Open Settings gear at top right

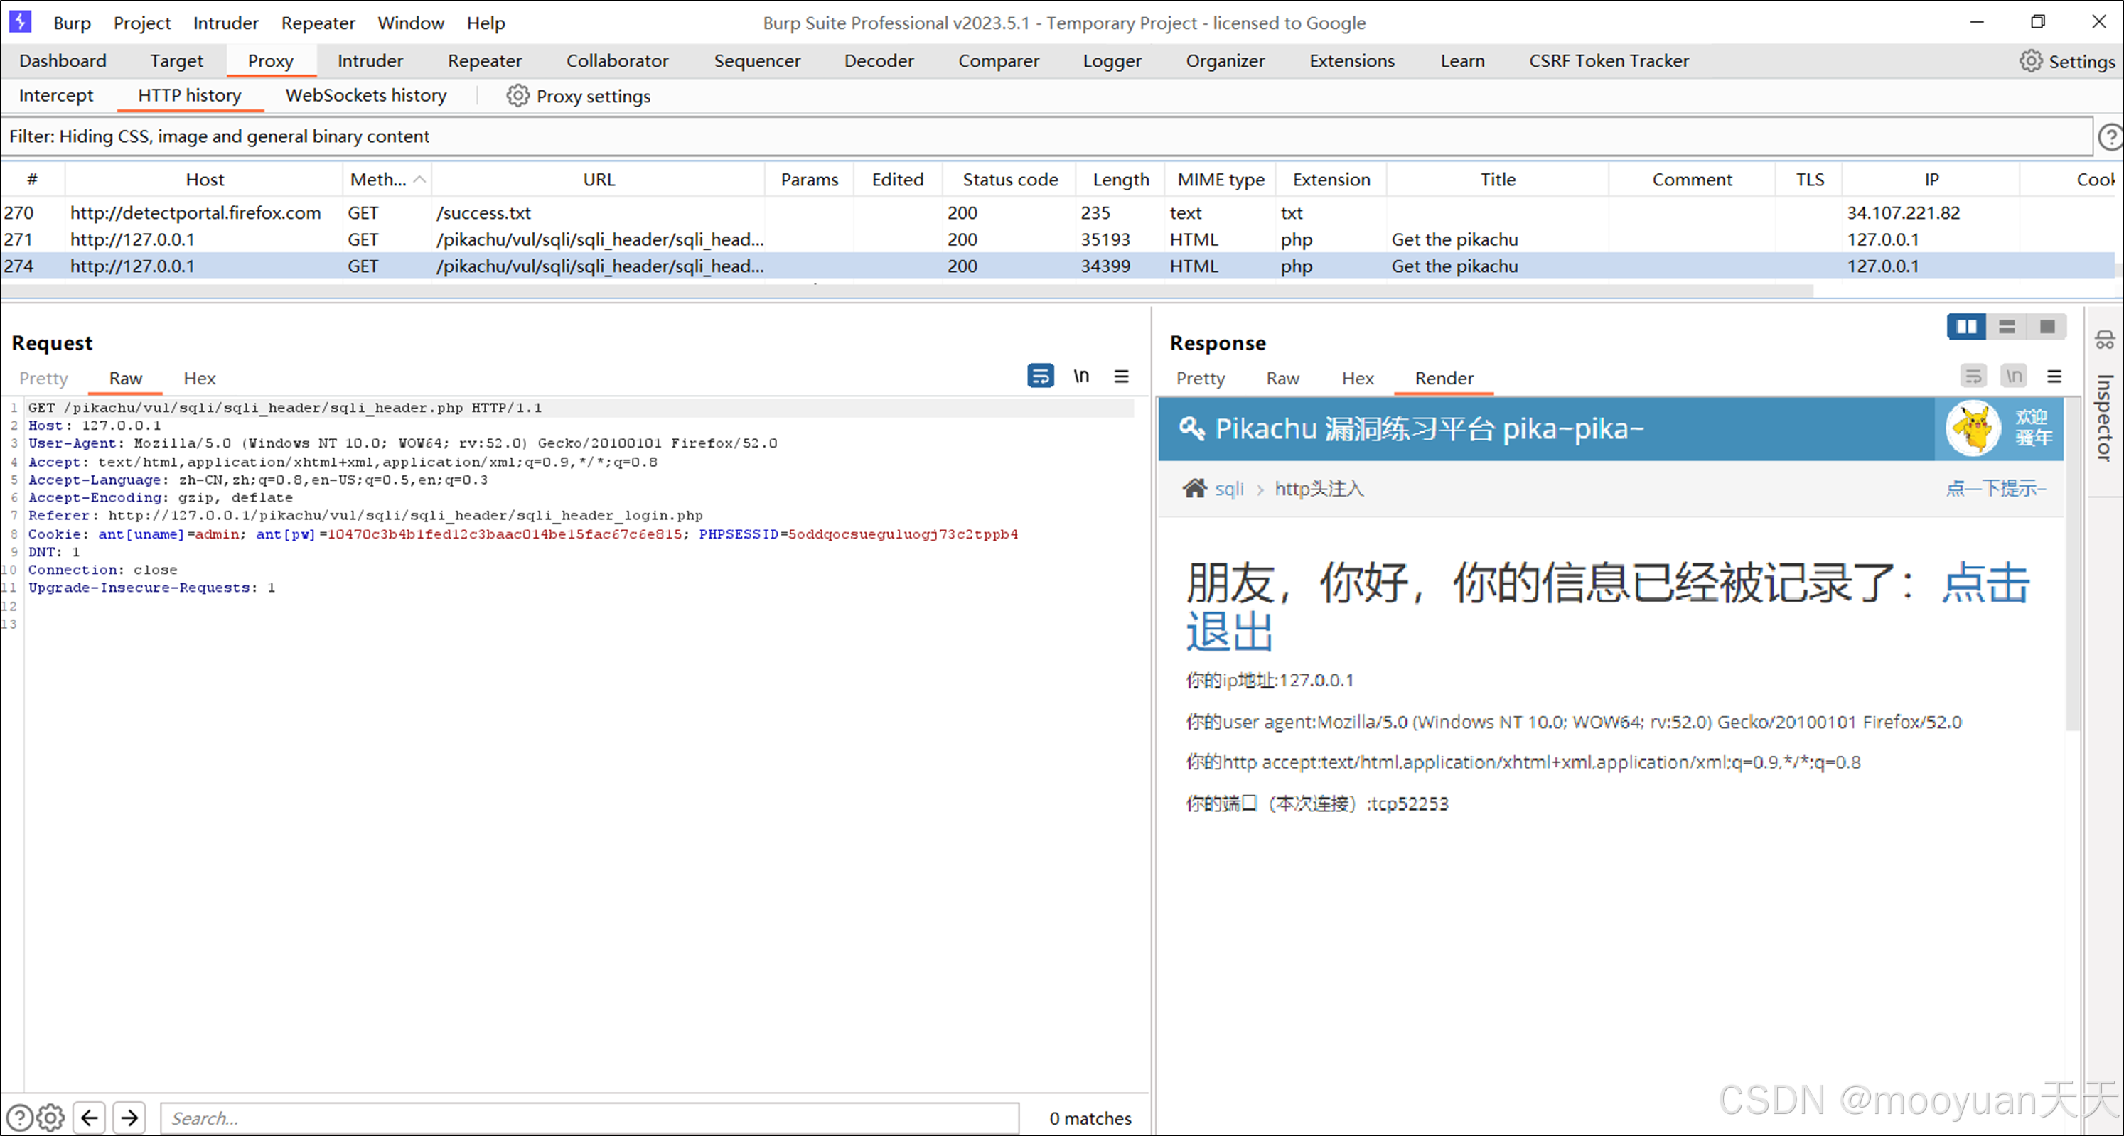pos(2031,61)
